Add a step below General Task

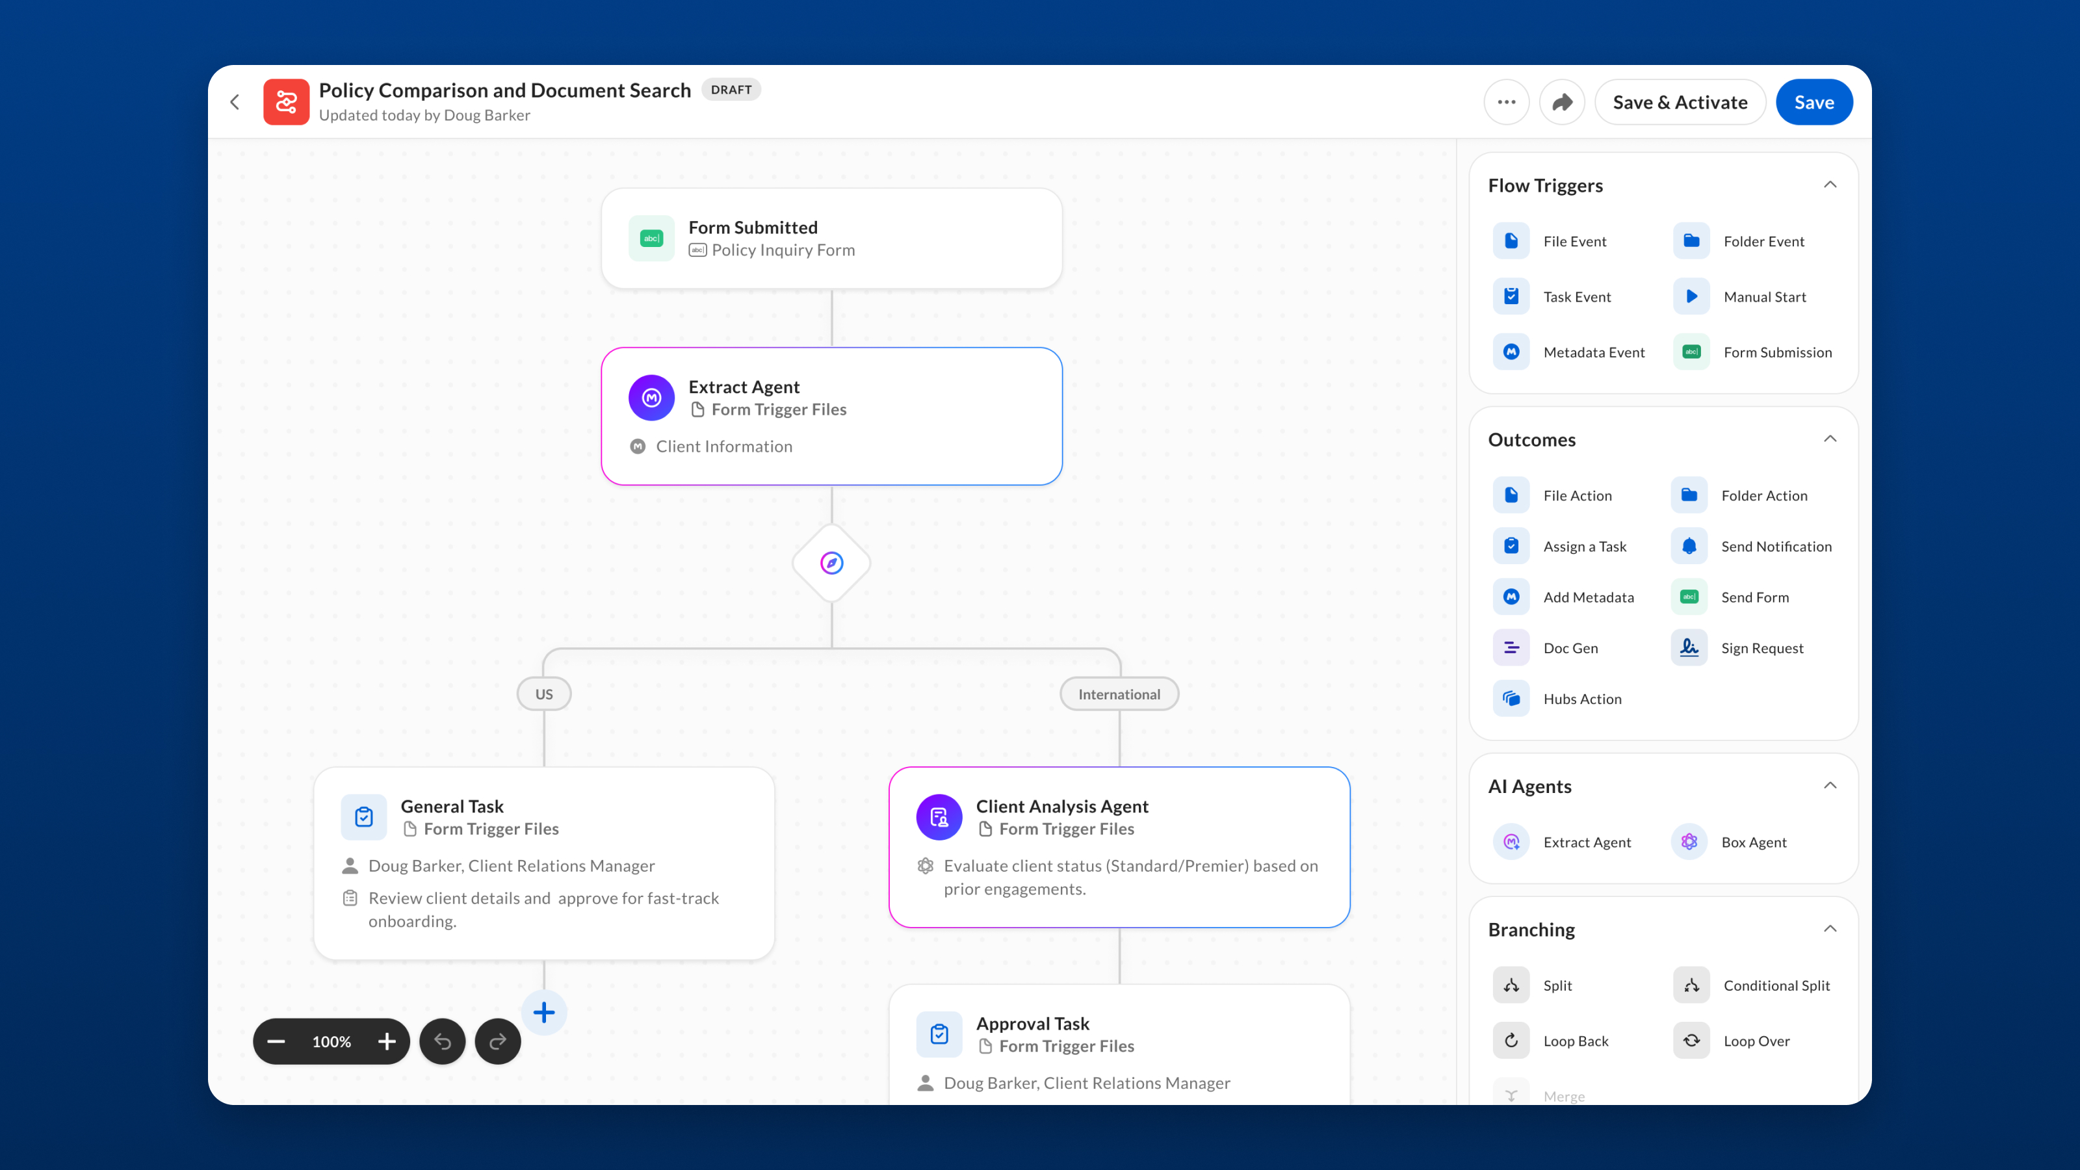(x=544, y=1012)
